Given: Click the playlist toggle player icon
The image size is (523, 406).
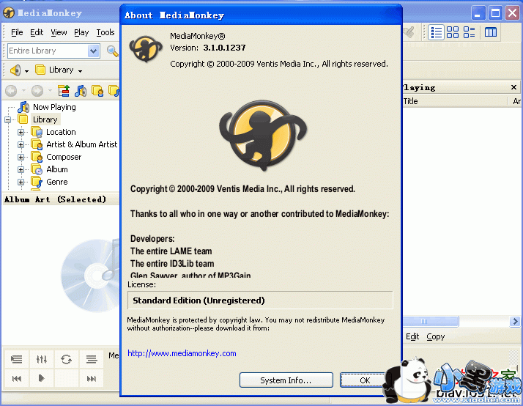Looking at the screenshot, I should click(16, 359).
